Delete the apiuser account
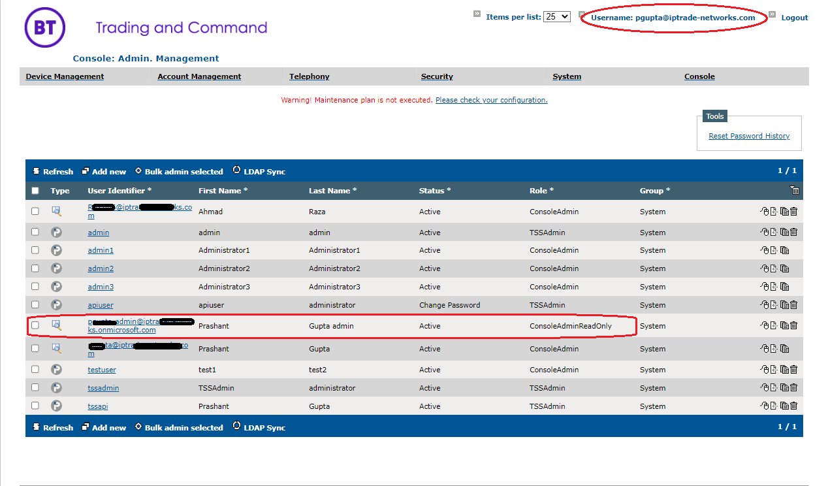828x486 pixels. [794, 305]
